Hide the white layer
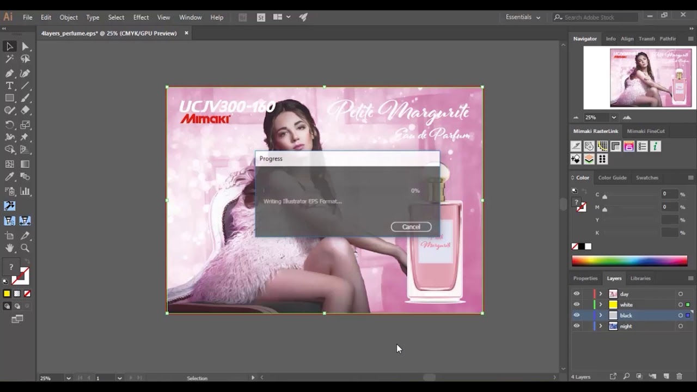Image resolution: width=697 pixels, height=392 pixels. point(577,304)
